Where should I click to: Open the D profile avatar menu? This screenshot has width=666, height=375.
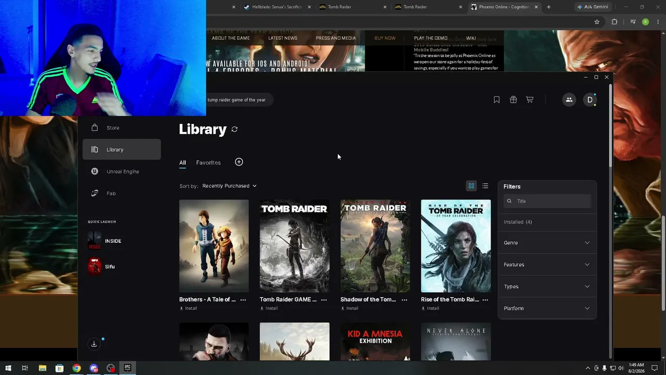click(590, 99)
